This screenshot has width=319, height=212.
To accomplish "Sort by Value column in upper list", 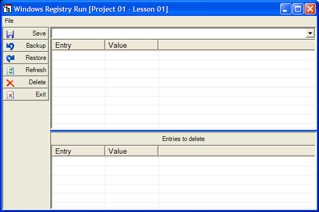I will [x=131, y=45].
